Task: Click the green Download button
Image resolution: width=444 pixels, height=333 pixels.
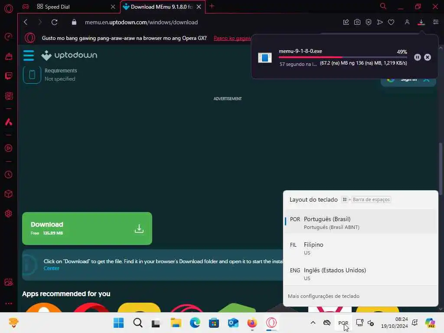Action: 87,229
